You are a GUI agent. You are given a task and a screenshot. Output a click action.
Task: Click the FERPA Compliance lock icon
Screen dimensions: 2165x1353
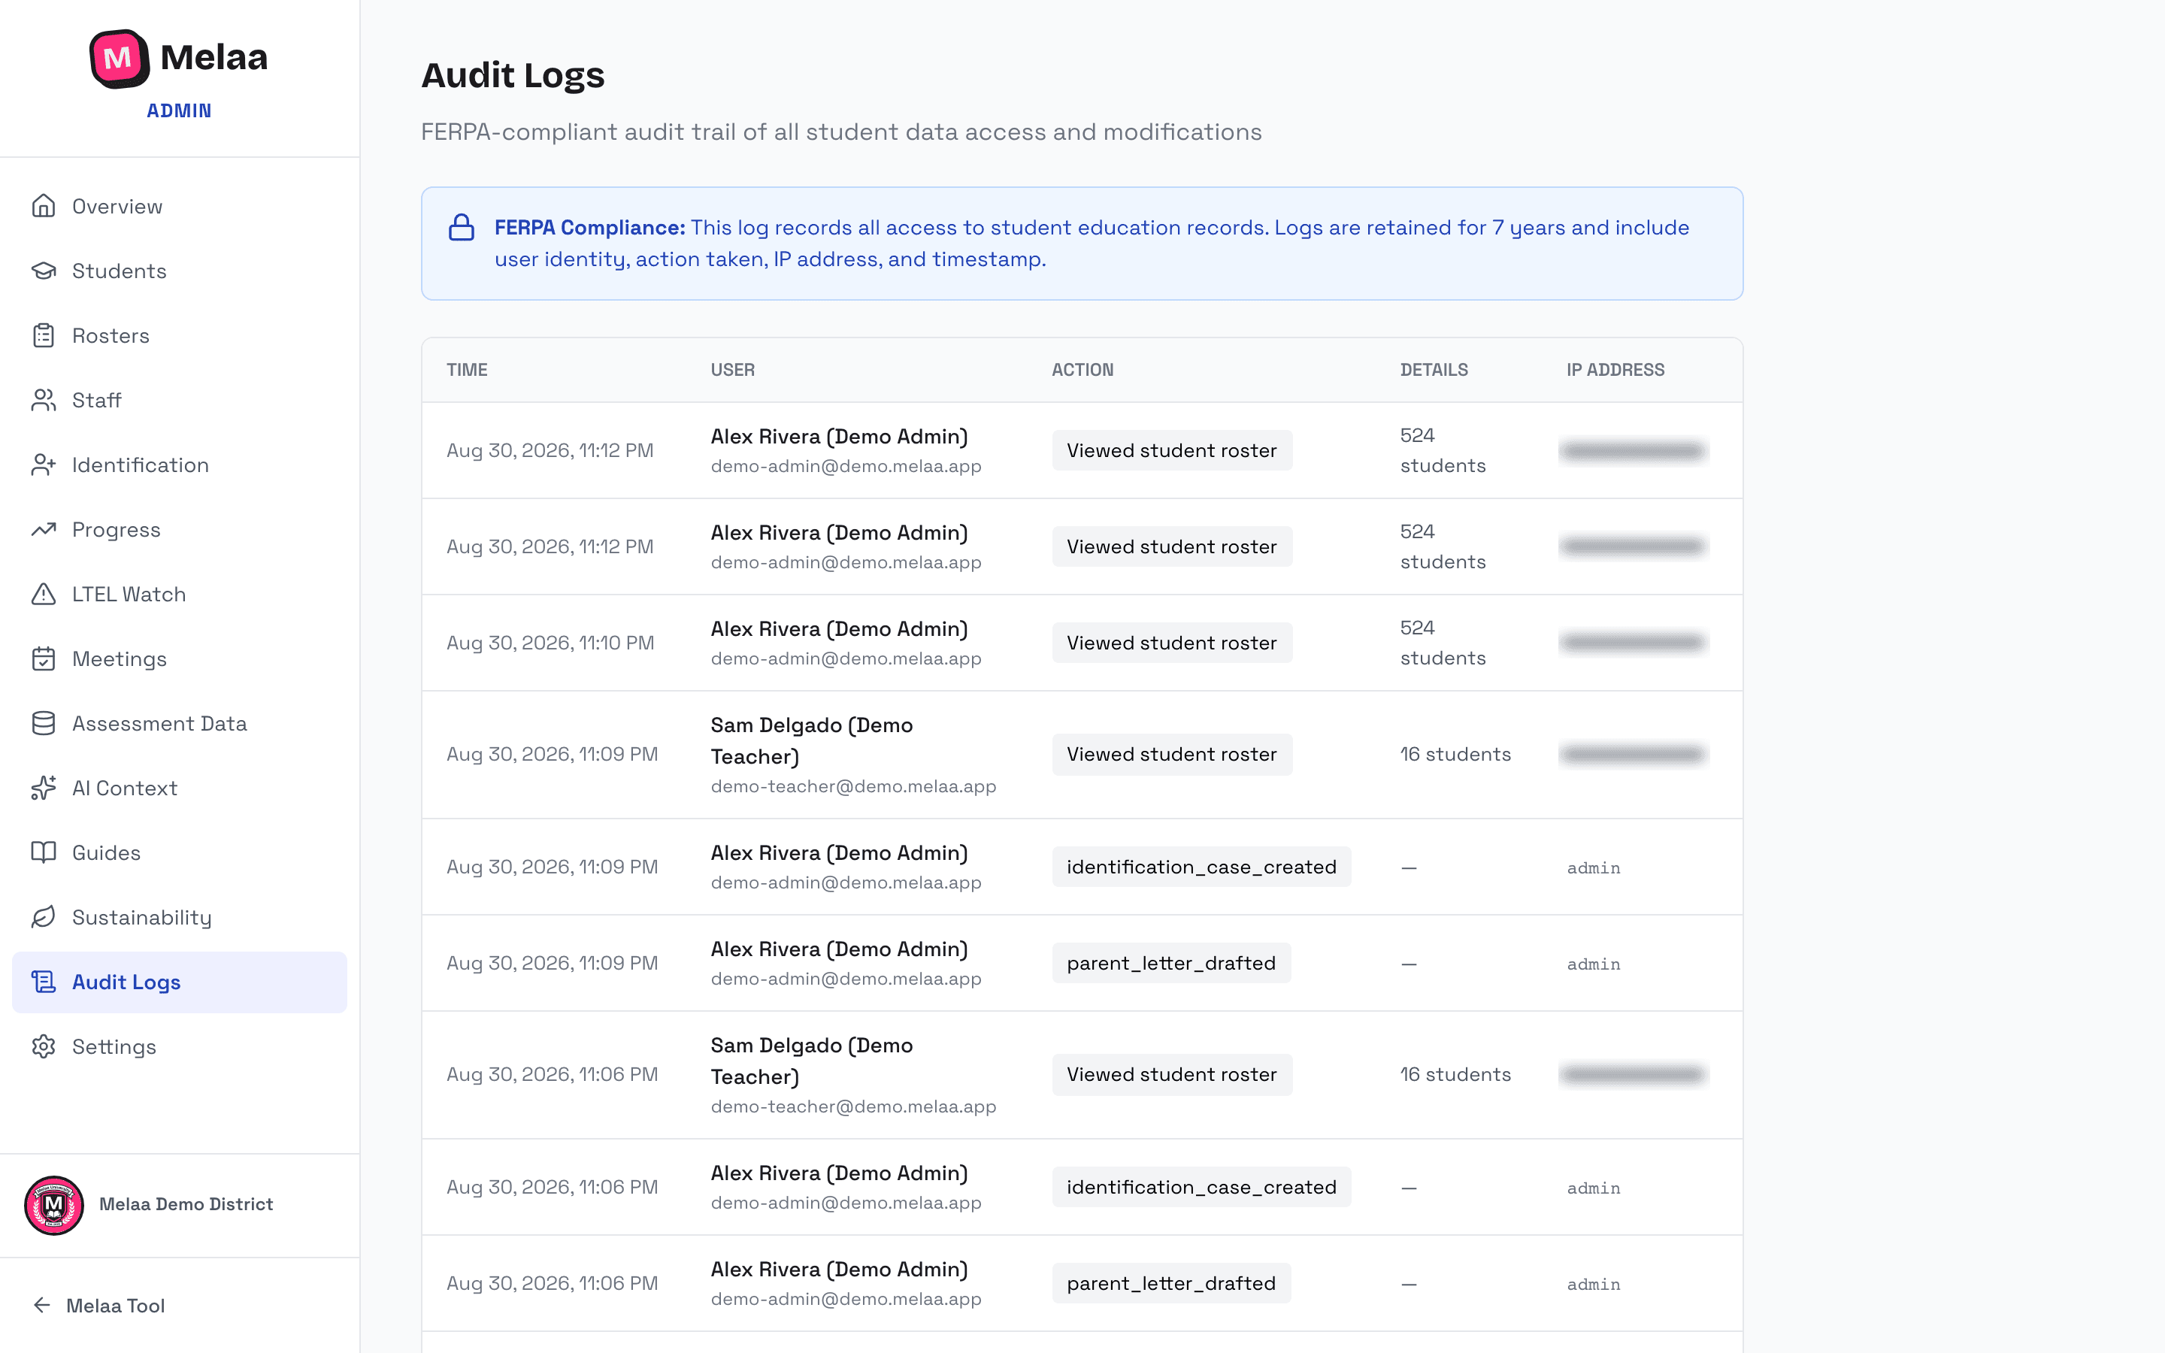pyautogui.click(x=462, y=227)
